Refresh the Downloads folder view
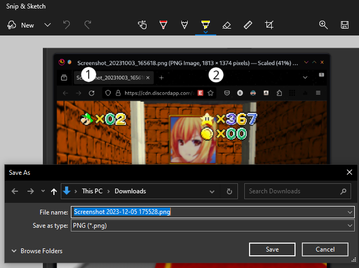The width and height of the screenshot is (359, 268). (229, 191)
